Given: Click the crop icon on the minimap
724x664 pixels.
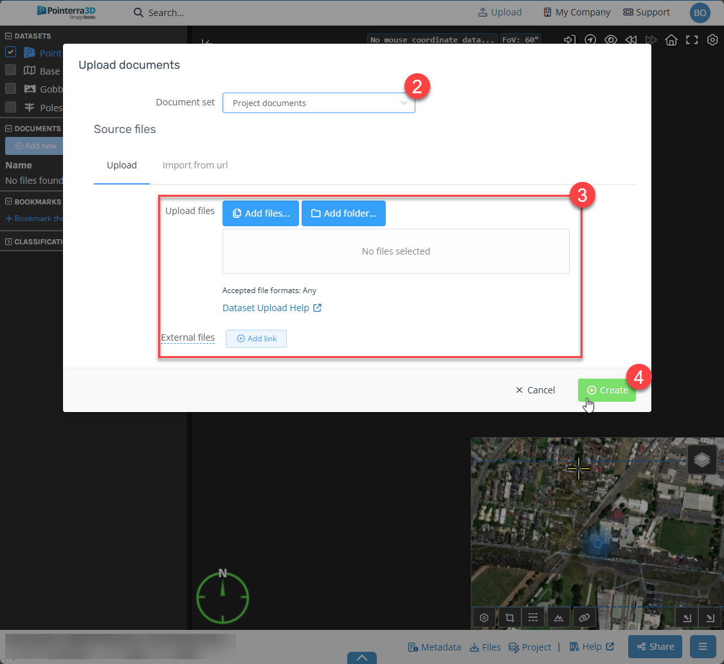Looking at the screenshot, I should pyautogui.click(x=509, y=618).
